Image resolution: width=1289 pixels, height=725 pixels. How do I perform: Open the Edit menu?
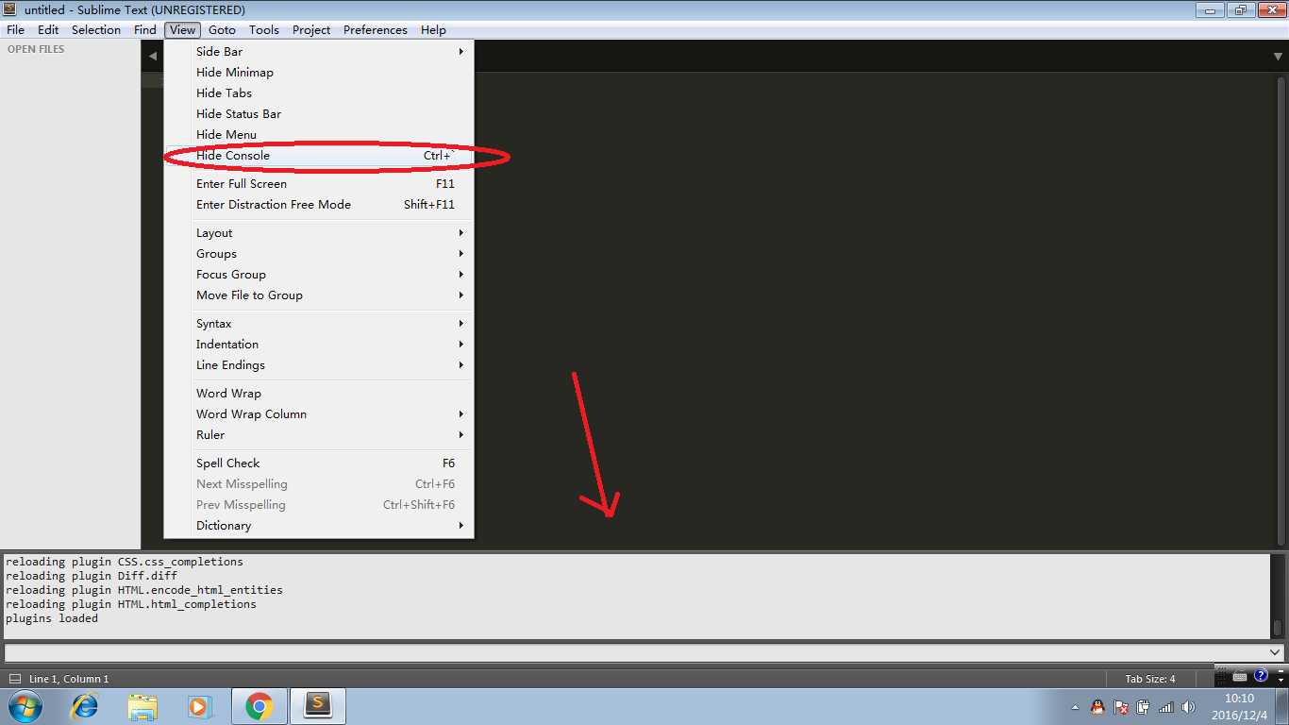(48, 29)
